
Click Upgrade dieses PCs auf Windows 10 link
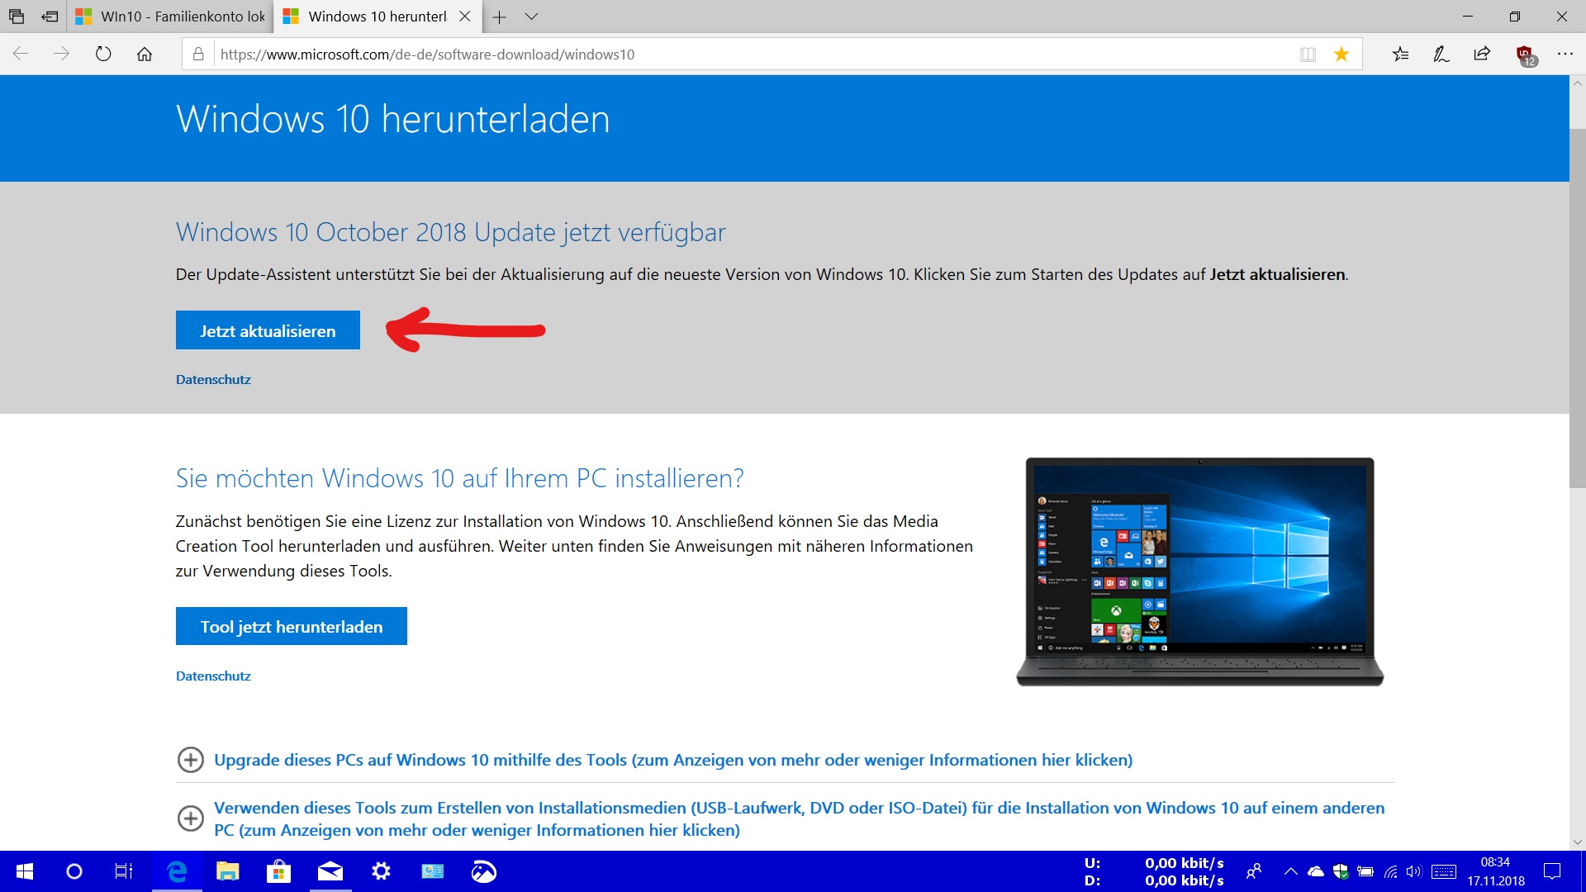pos(673,760)
